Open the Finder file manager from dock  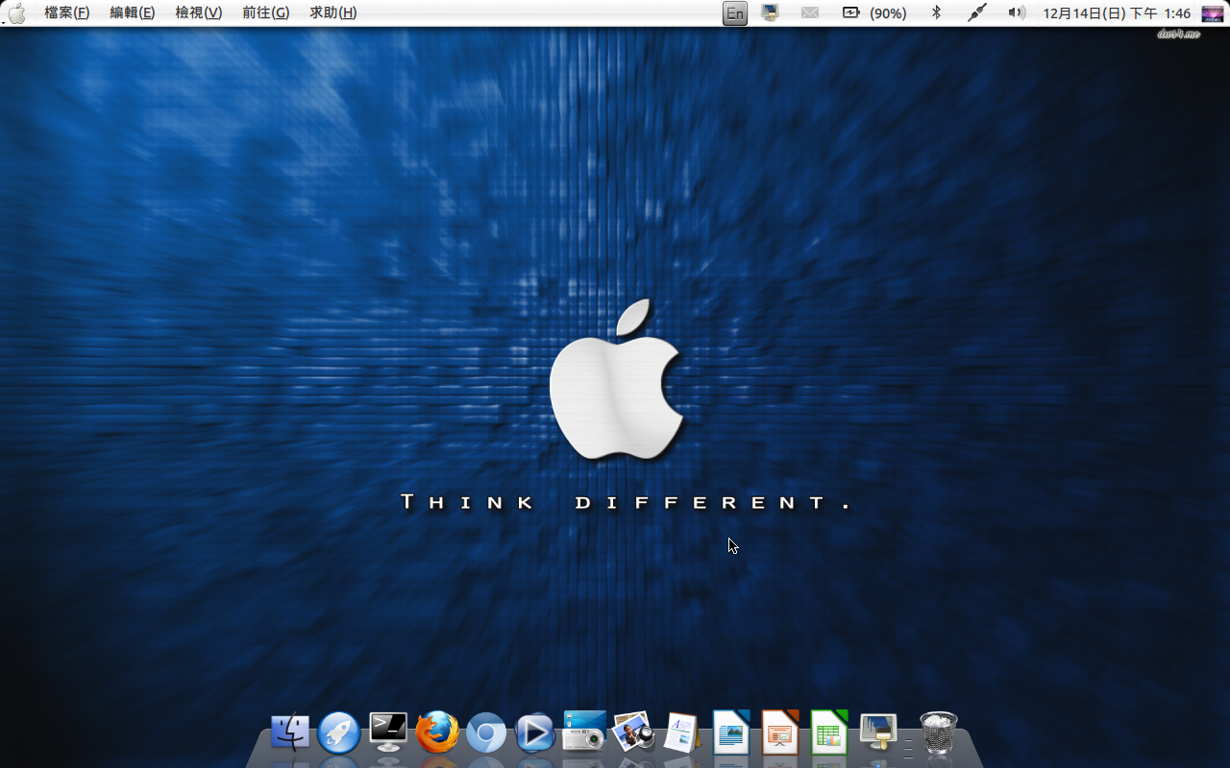(x=290, y=733)
